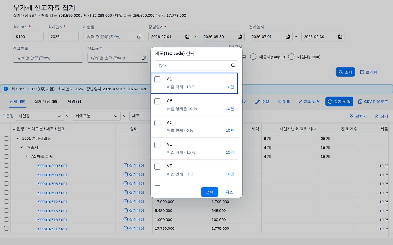
Task: Check the VF tax code checkbox
Action: coord(157,167)
